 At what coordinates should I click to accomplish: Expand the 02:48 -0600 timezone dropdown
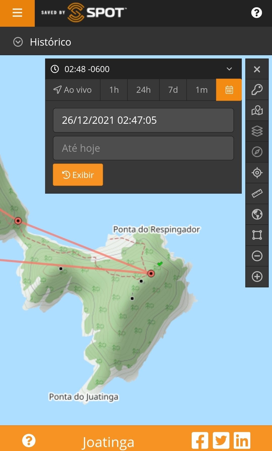[x=229, y=69]
